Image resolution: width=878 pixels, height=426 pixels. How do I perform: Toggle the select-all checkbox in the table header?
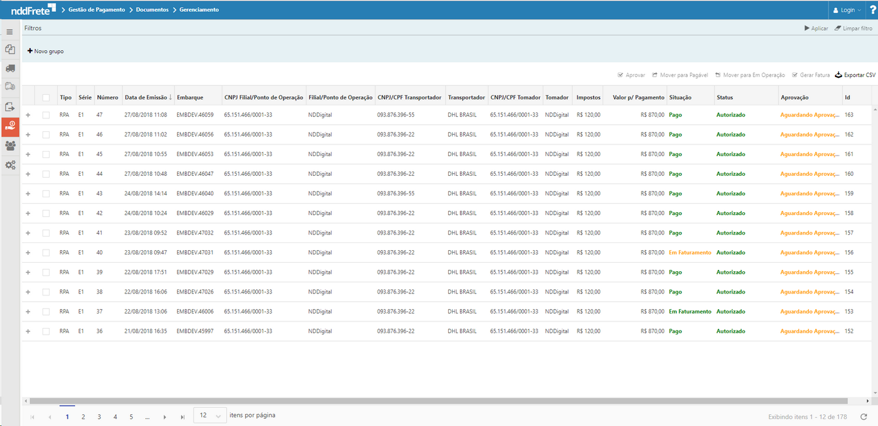coord(46,97)
